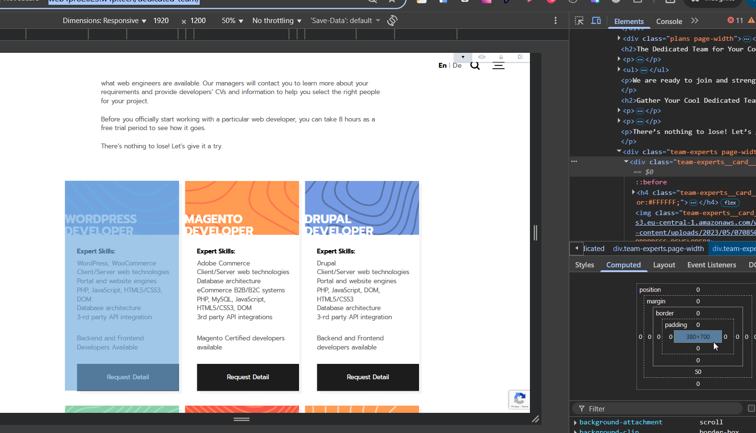This screenshot has width=756, height=433.
Task: Click Request Detail on the Drupal Developer card
Action: (x=368, y=377)
